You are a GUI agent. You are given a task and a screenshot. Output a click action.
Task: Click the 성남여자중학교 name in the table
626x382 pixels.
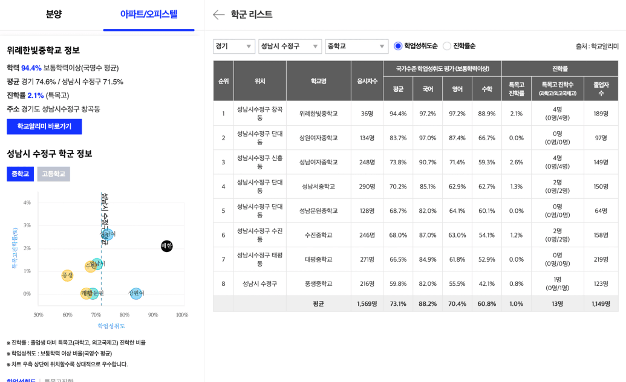319,163
